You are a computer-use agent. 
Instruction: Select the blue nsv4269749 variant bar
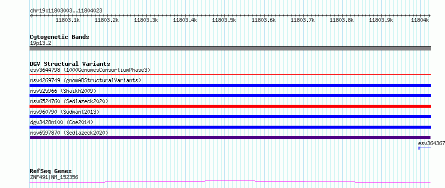230,85
